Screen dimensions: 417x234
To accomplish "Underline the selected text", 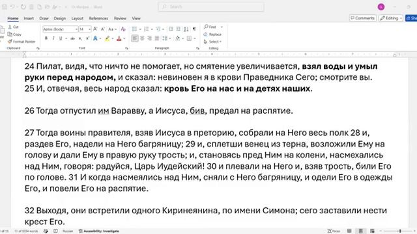I will [x=61, y=38].
